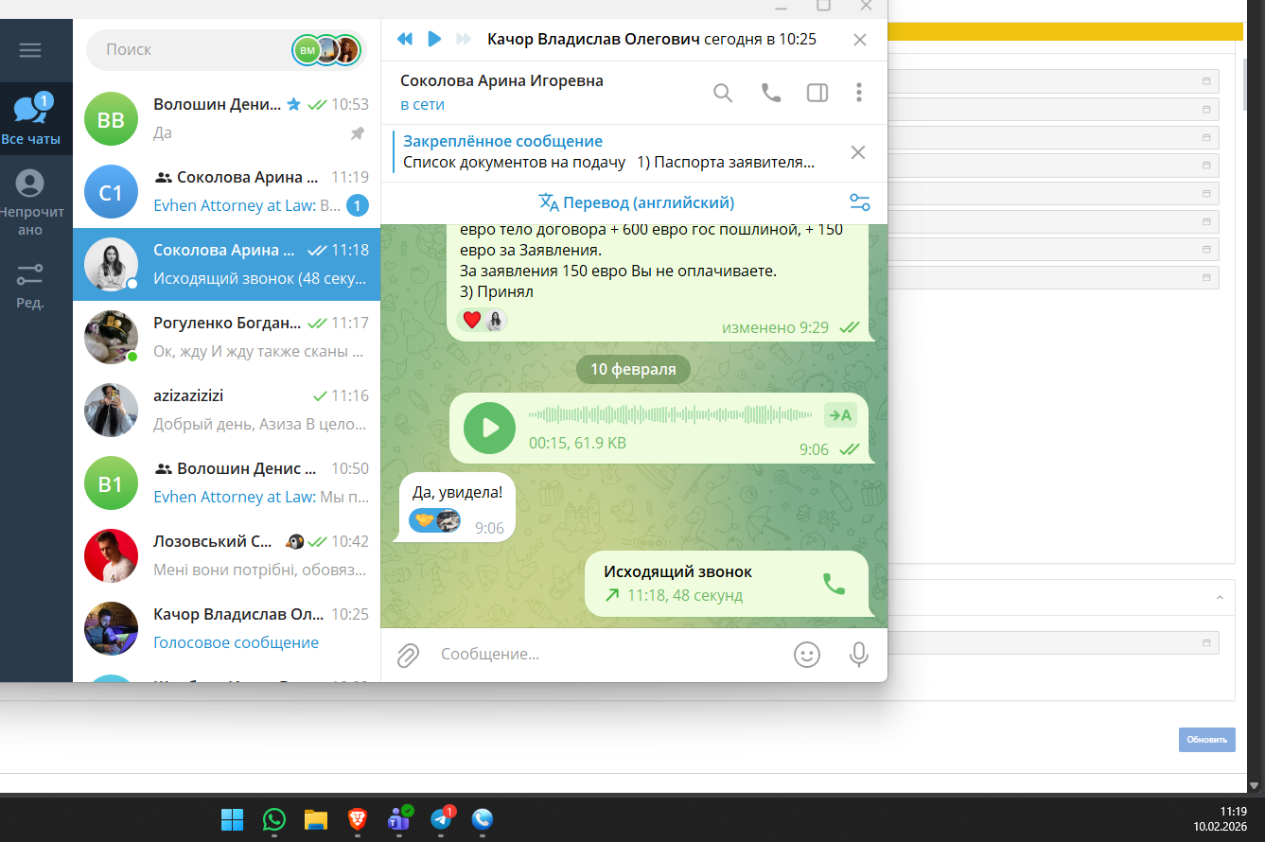Open the emoji picker
This screenshot has width=1265, height=842.
click(x=807, y=655)
